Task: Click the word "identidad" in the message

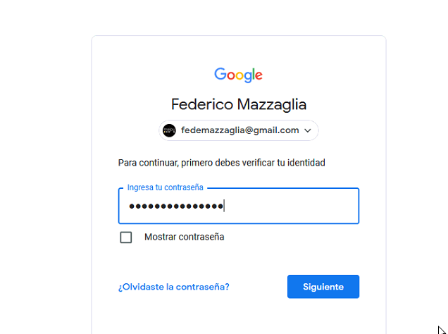Action: click(306, 163)
